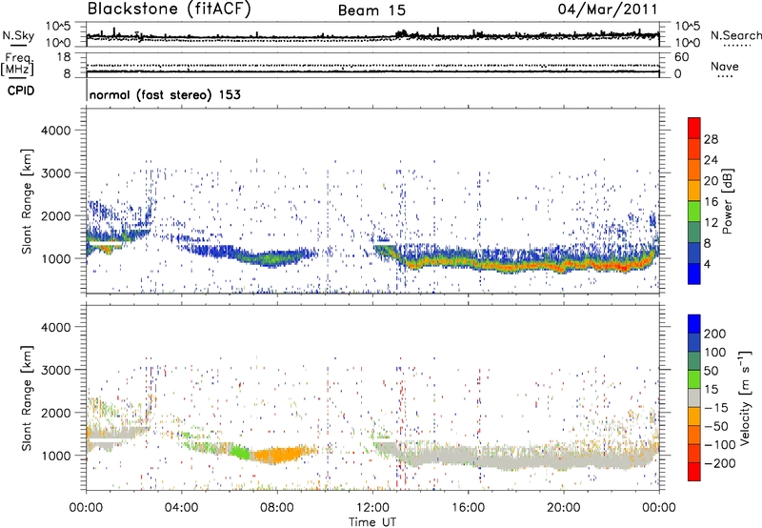
Task: Click the gray -15 to 15 velocity swatch
Action: pyautogui.click(x=694, y=398)
